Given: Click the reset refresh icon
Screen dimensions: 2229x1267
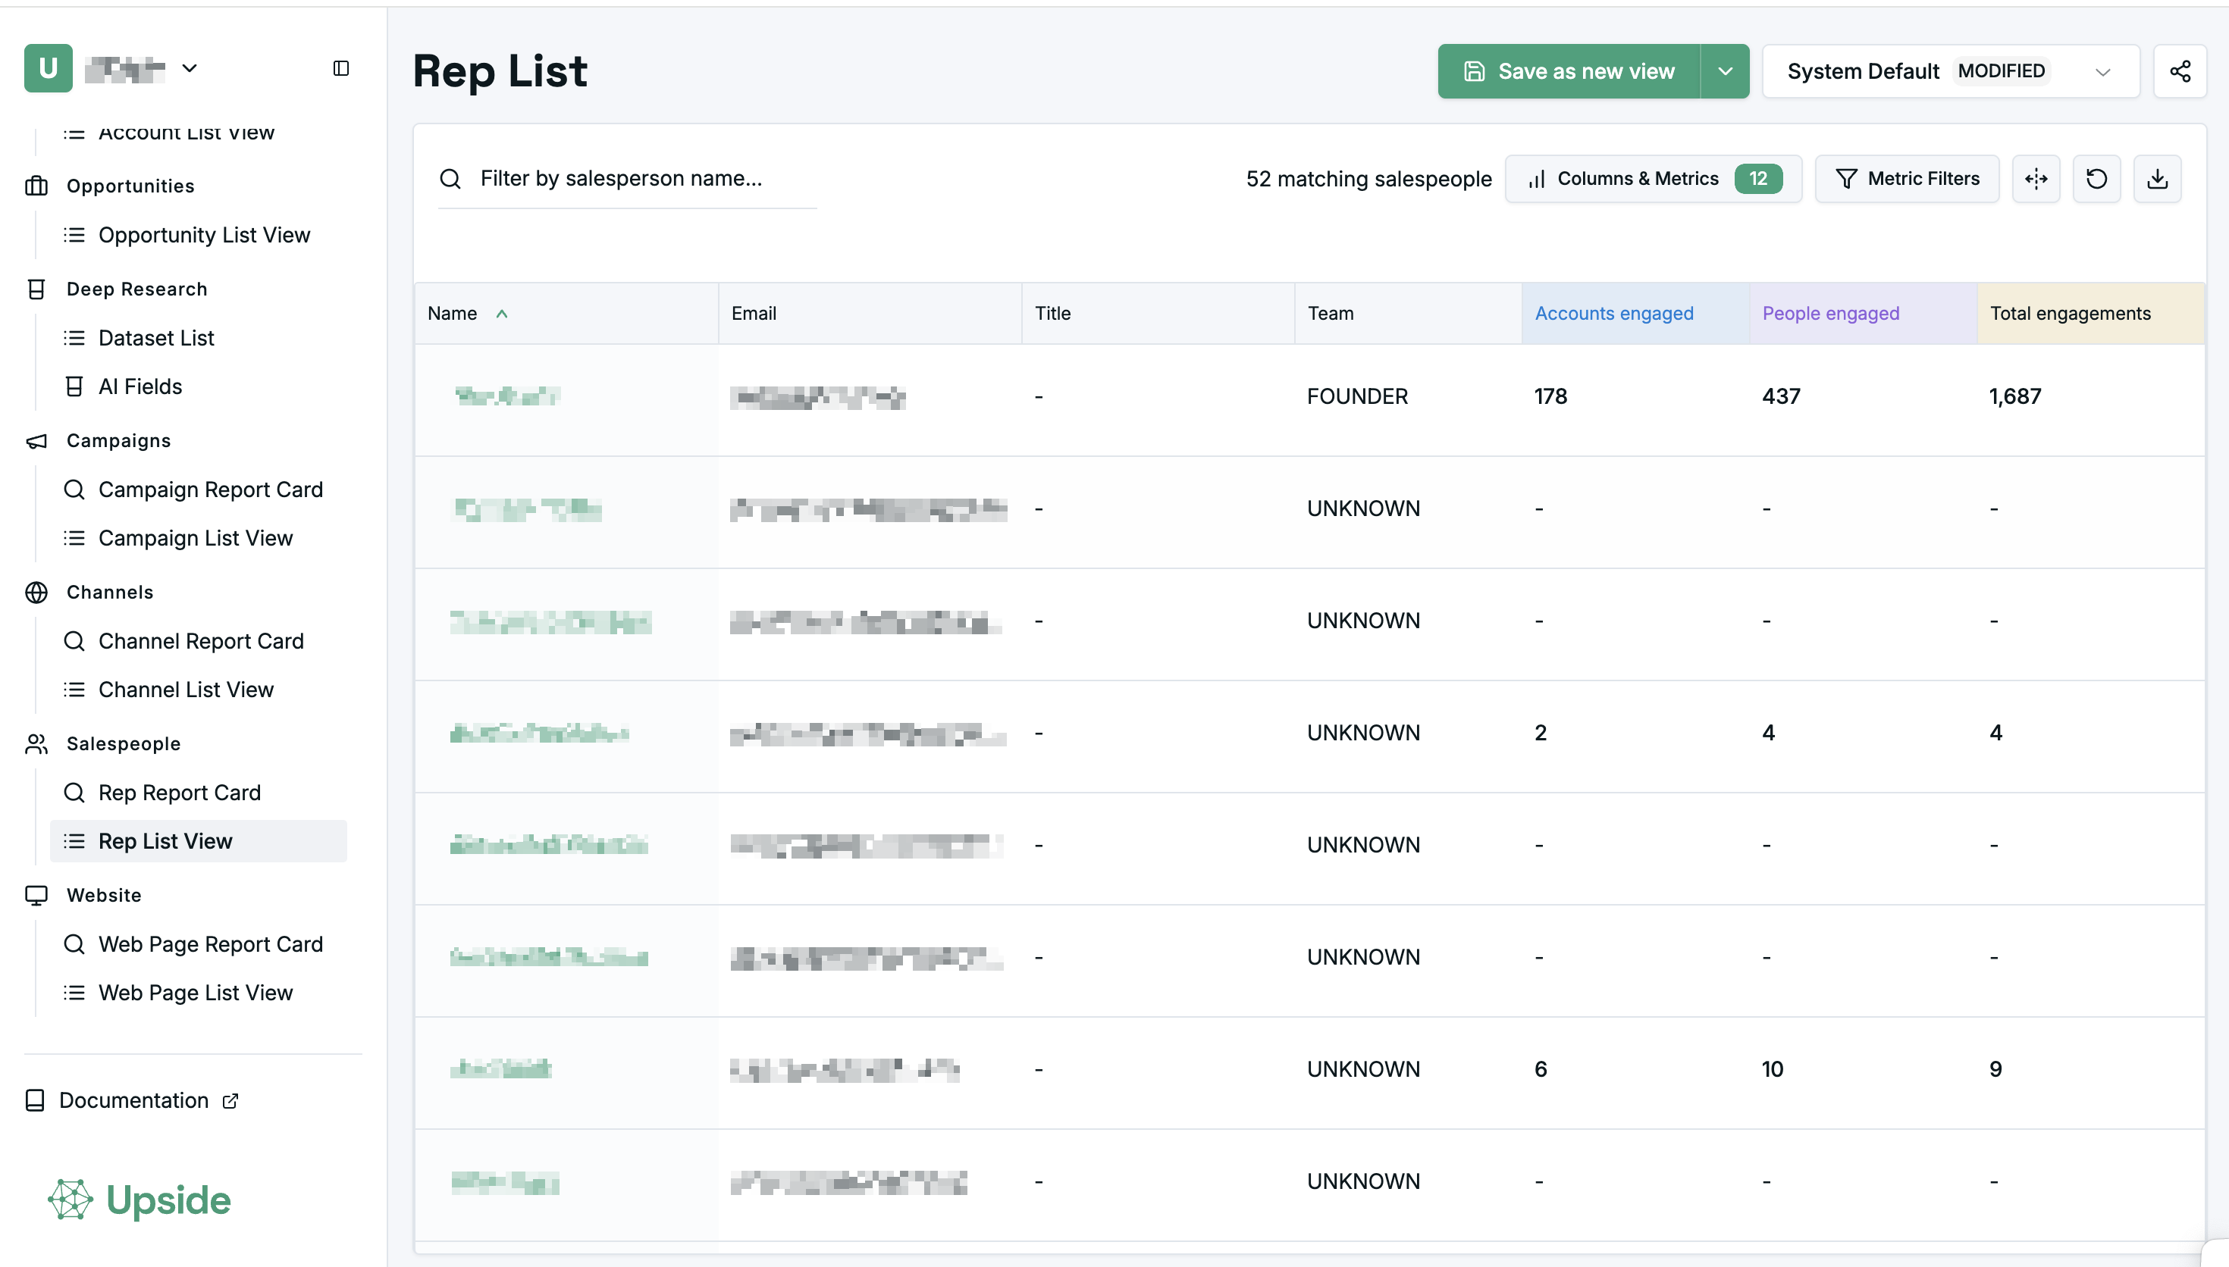Looking at the screenshot, I should click(x=2096, y=178).
